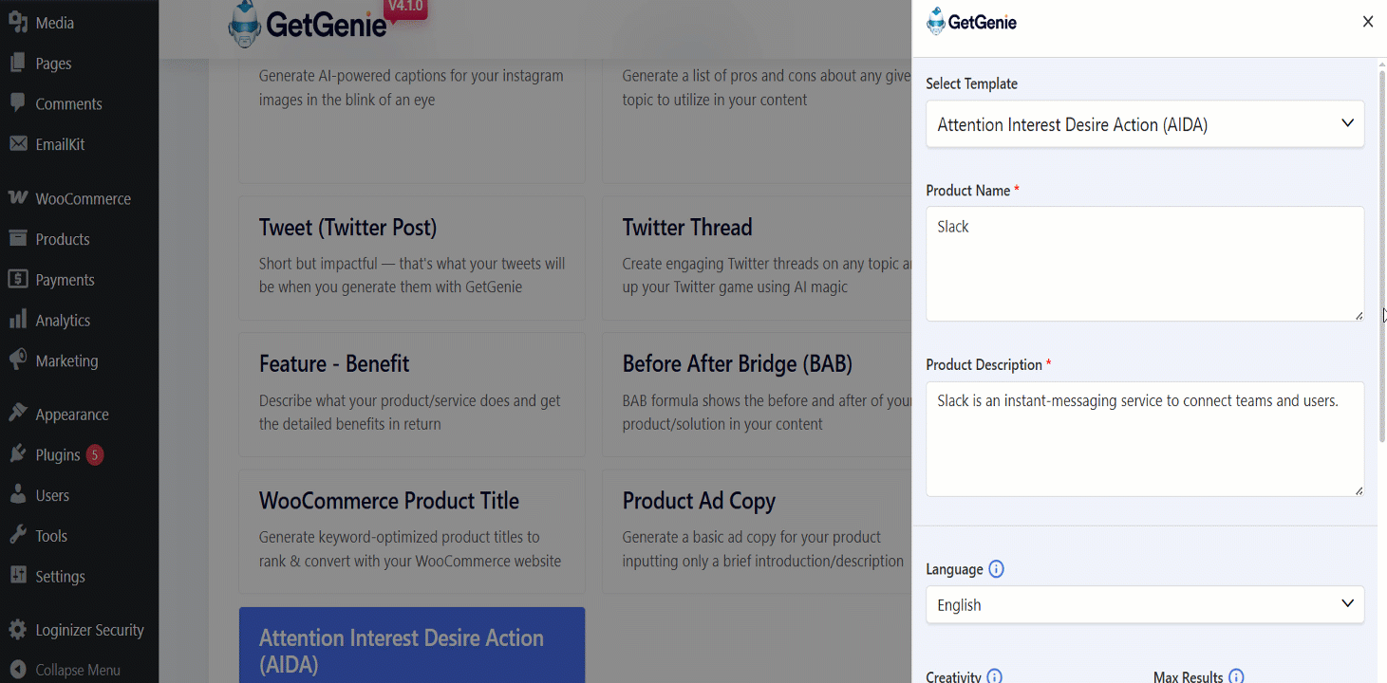Choose the Feature - Benefit template card
This screenshot has height=683, width=1387.
coord(412,395)
